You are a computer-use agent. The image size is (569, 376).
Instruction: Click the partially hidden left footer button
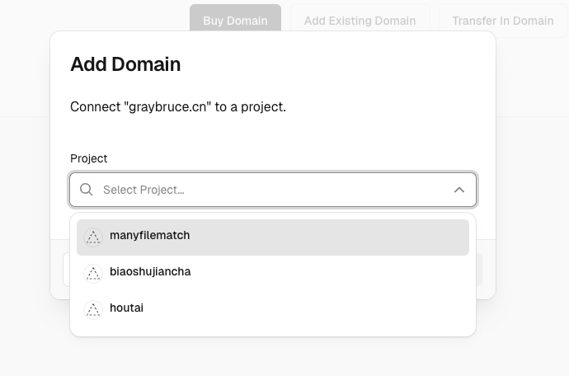pyautogui.click(x=66, y=270)
